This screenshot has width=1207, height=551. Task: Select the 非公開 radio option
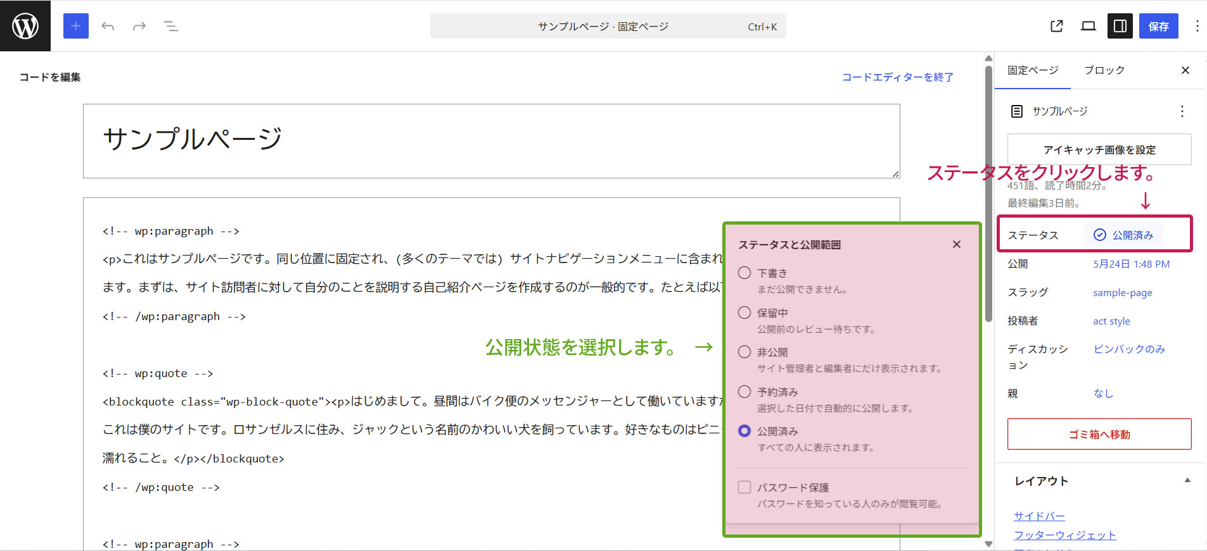(x=744, y=352)
